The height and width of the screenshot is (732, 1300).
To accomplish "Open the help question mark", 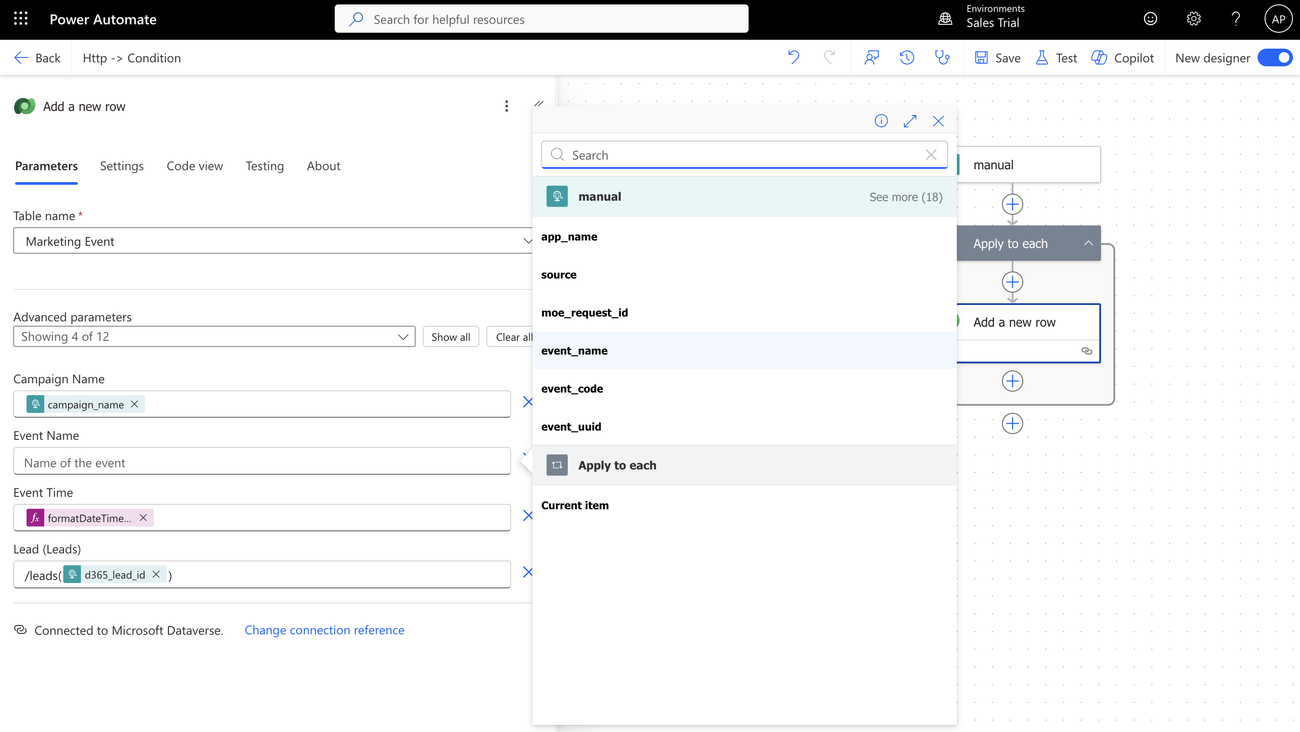I will point(1236,19).
